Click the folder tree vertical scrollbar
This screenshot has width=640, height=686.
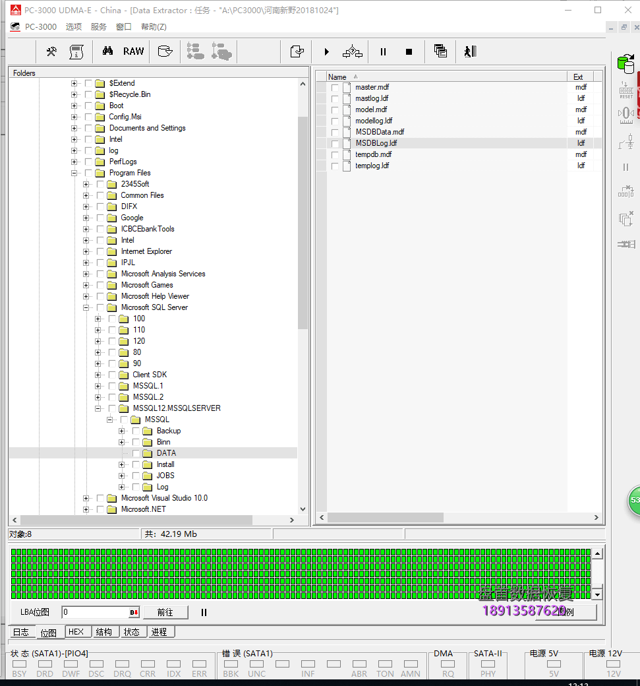tap(303, 223)
